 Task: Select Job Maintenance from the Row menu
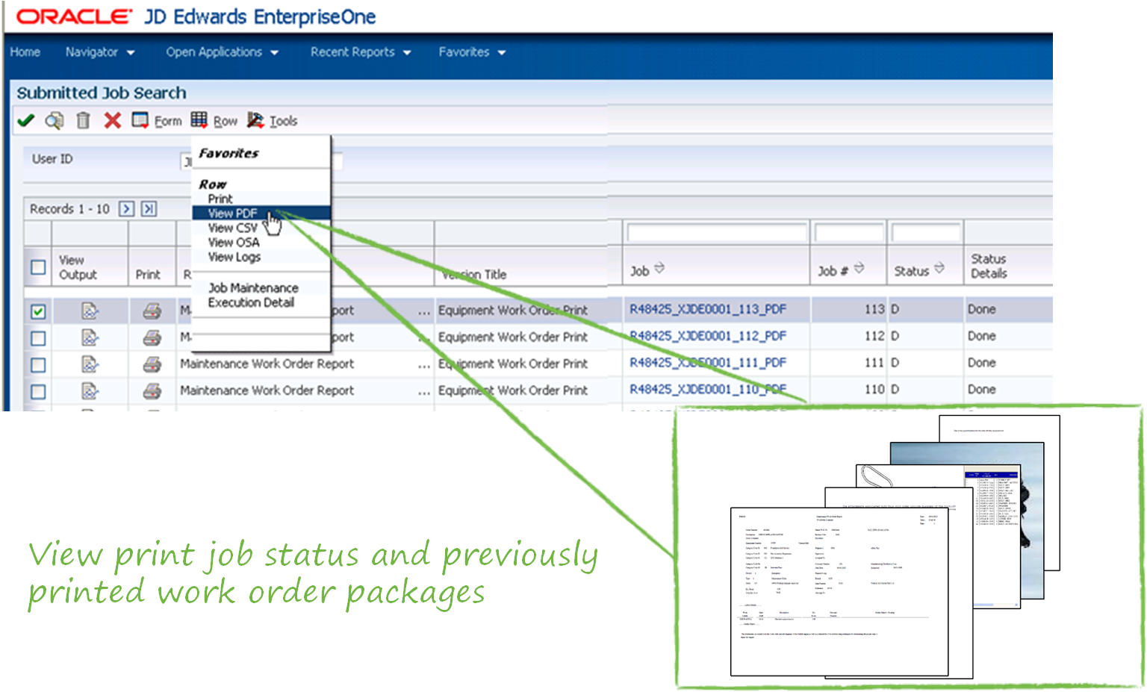[253, 287]
